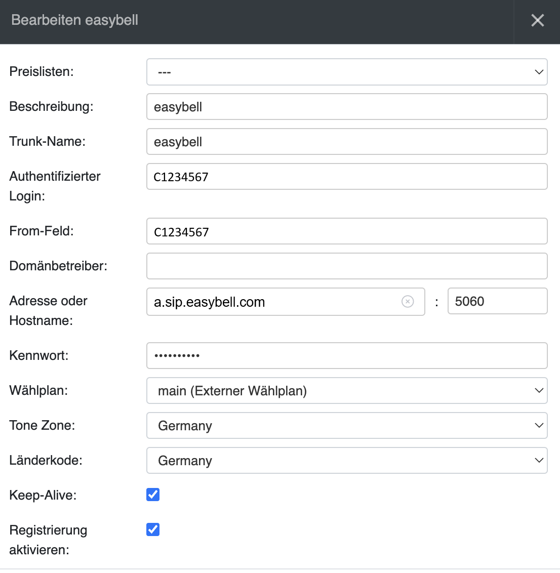Click the a.sip.easybell.com hostname field

click(x=273, y=302)
